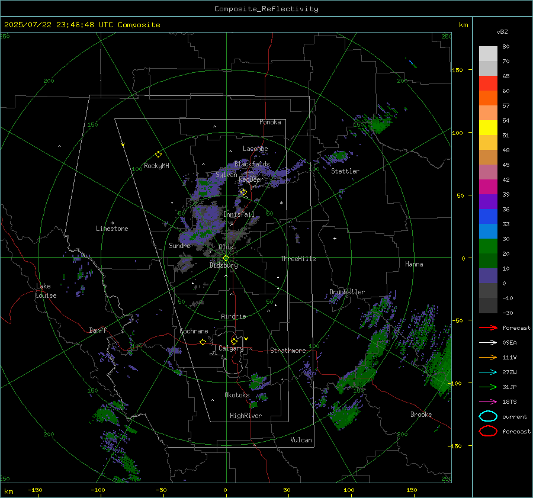The image size is (533, 498).
Task: Pick the light gray 80 dBZ swatch
Action: coord(488,53)
